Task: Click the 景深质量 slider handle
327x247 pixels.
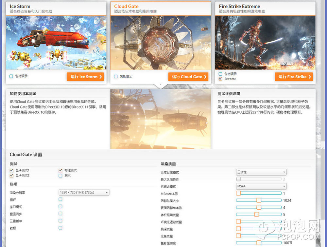Action: (238, 229)
